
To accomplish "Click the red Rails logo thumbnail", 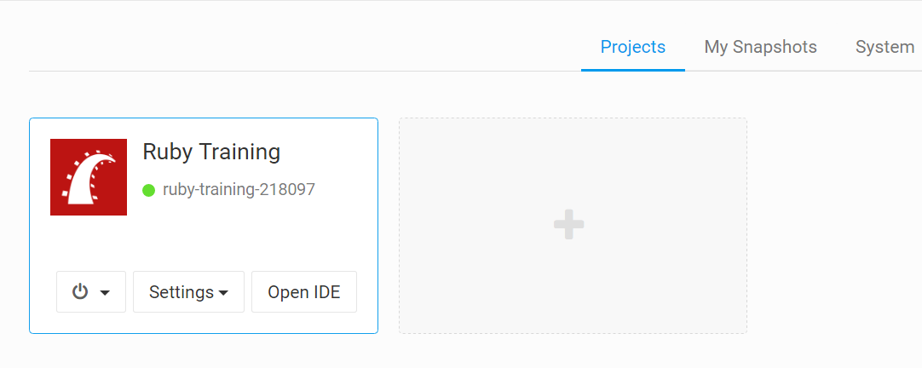I will (89, 177).
